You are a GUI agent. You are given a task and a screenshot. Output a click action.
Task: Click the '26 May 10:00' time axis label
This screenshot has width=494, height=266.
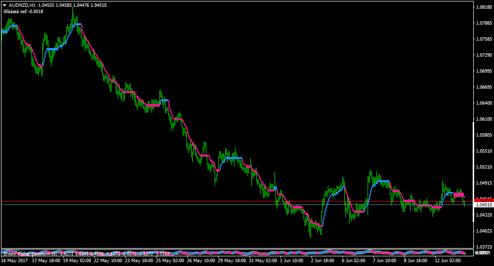point(201,261)
